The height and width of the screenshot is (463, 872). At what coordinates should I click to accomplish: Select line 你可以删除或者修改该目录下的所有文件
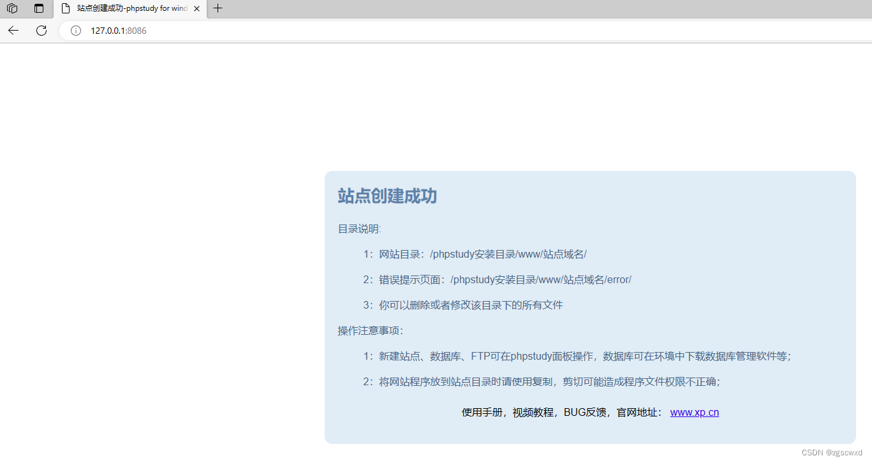coord(463,305)
